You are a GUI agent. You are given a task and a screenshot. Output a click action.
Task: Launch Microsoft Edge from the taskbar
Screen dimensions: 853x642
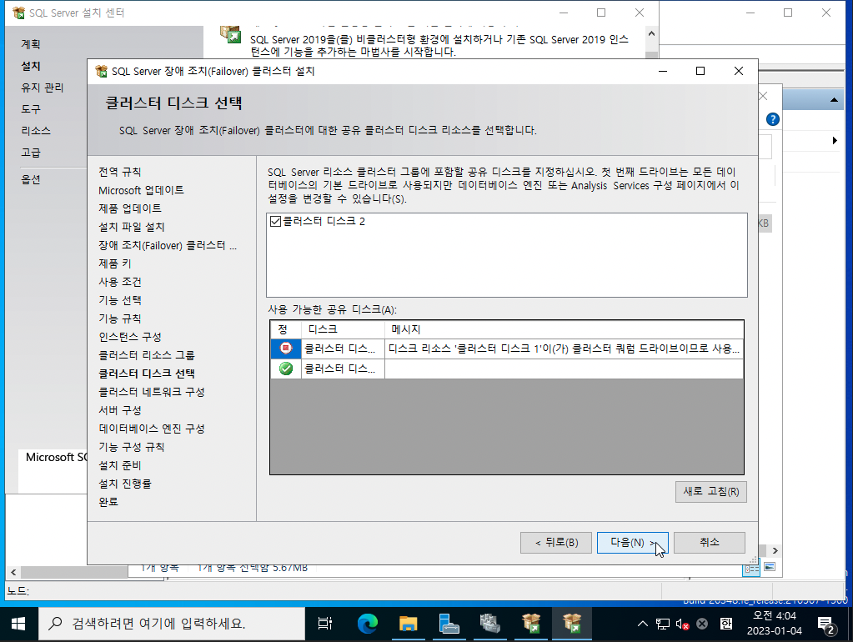pos(367,624)
